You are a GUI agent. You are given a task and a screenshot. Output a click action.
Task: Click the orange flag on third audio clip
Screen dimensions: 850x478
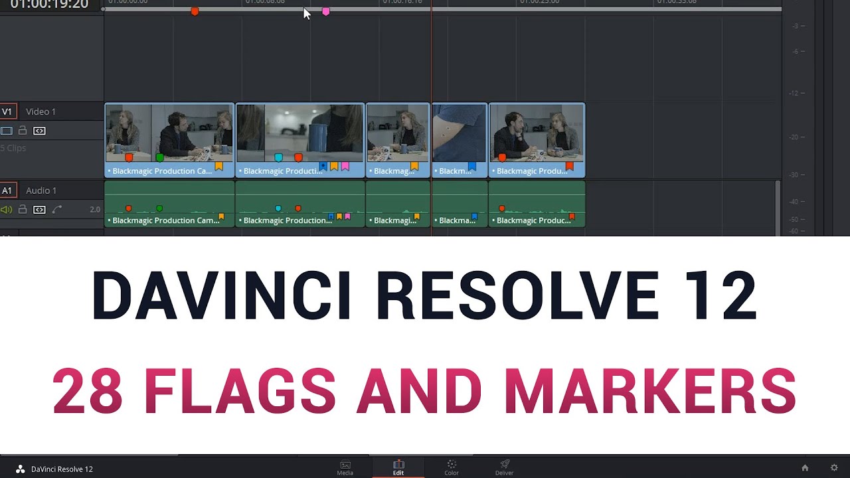[416, 216]
